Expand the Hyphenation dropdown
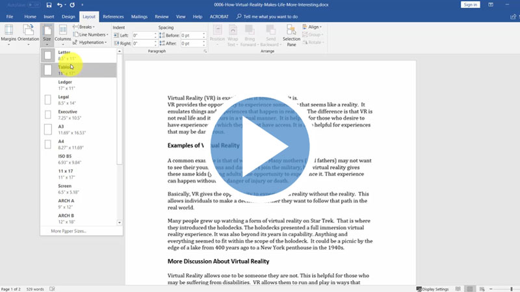 92,42
